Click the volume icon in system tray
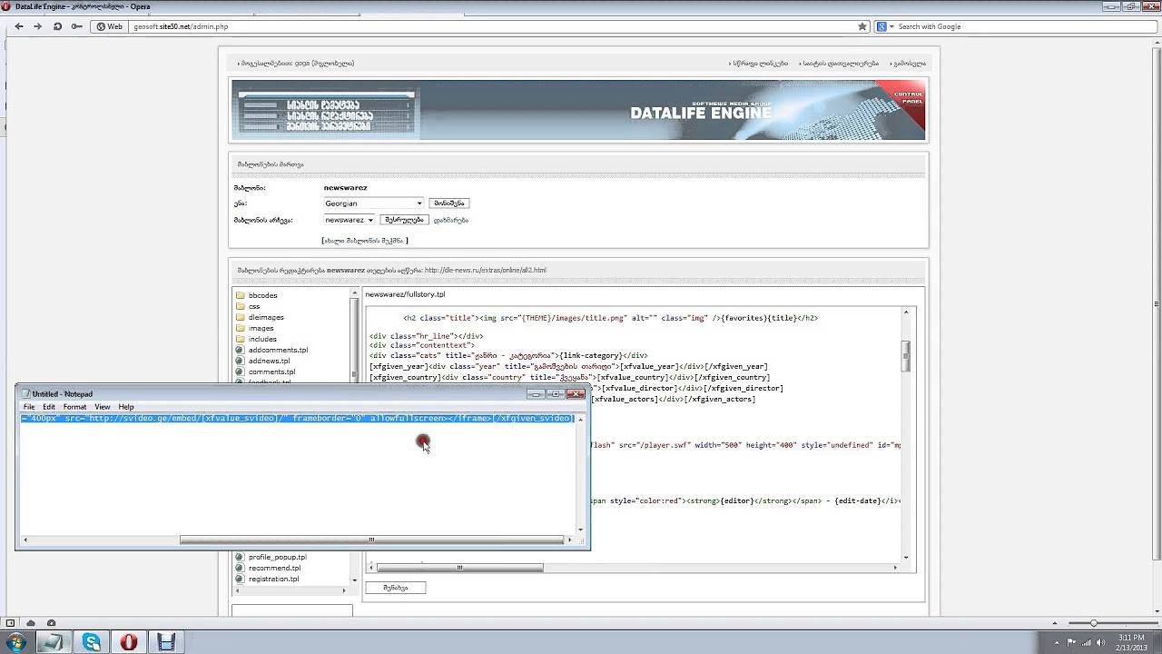This screenshot has height=654, width=1162. tap(1101, 642)
